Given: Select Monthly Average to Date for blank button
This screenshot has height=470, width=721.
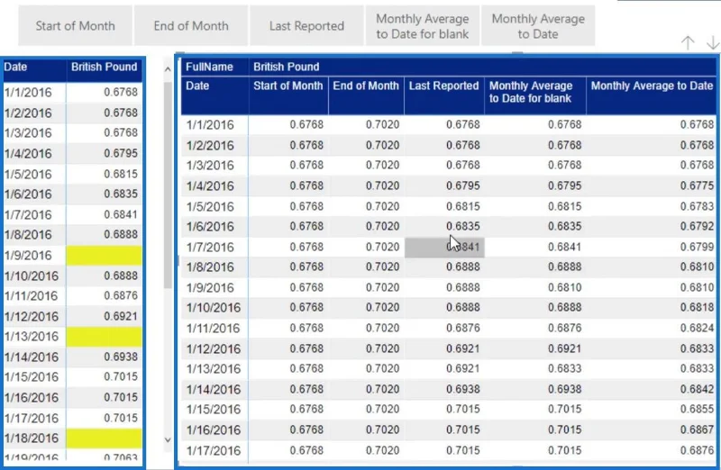Looking at the screenshot, I should (423, 26).
